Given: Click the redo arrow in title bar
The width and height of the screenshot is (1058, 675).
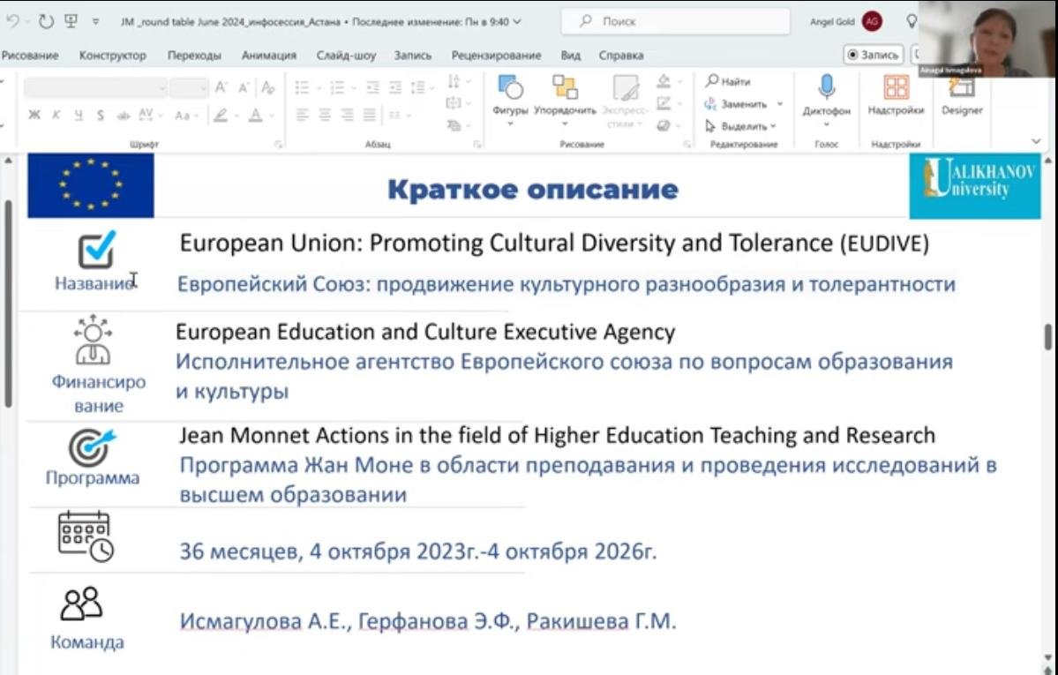Looking at the screenshot, I should tap(46, 21).
